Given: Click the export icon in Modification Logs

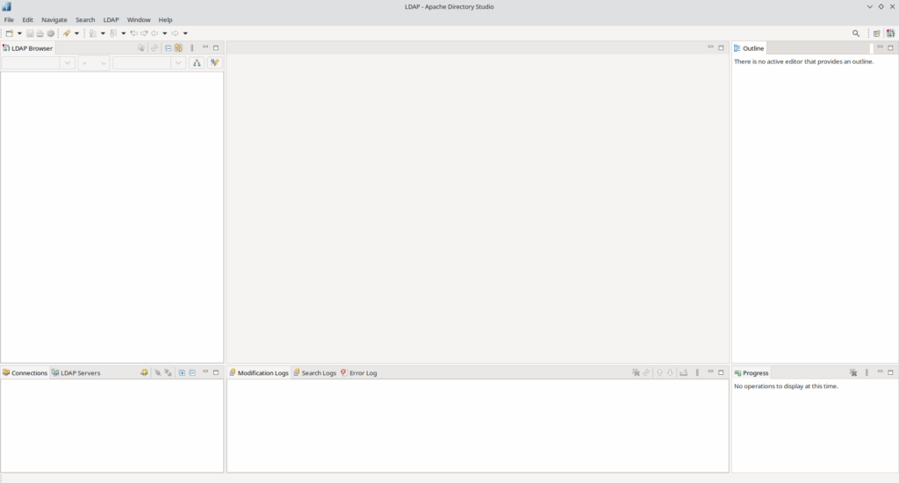Looking at the screenshot, I should pyautogui.click(x=683, y=373).
